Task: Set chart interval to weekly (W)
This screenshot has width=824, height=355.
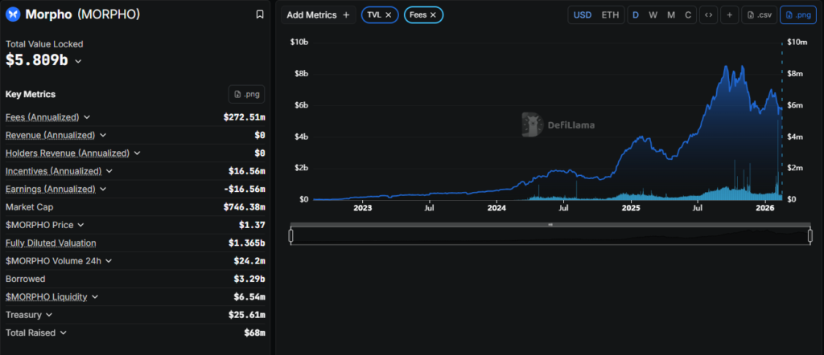Action: click(x=653, y=14)
